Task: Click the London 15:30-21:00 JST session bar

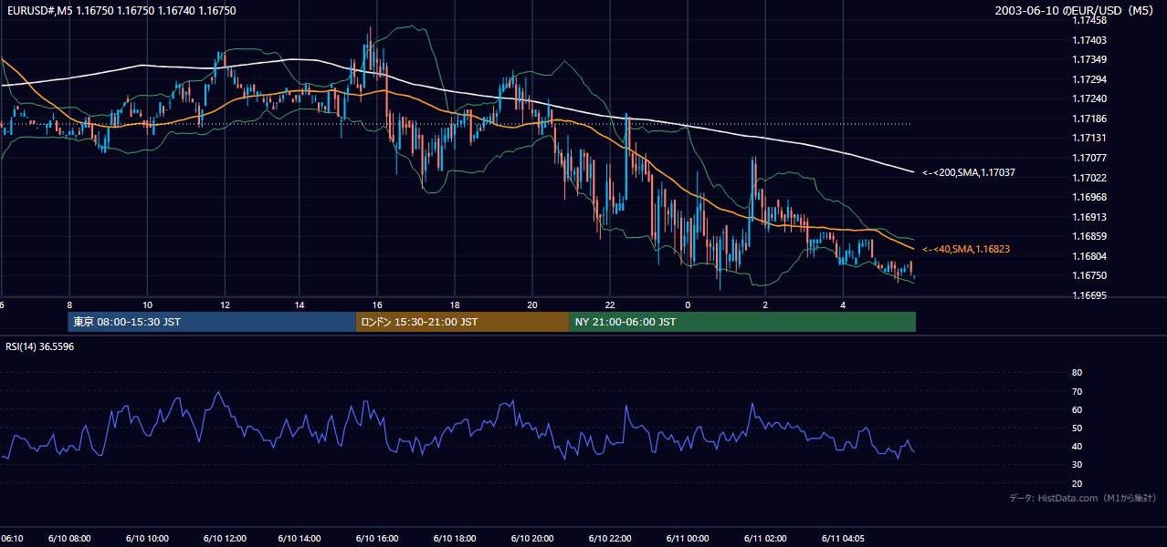Action: (462, 322)
